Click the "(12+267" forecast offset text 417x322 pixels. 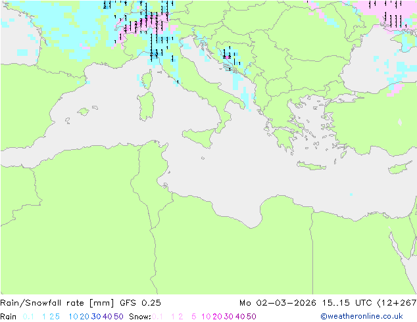point(397,303)
